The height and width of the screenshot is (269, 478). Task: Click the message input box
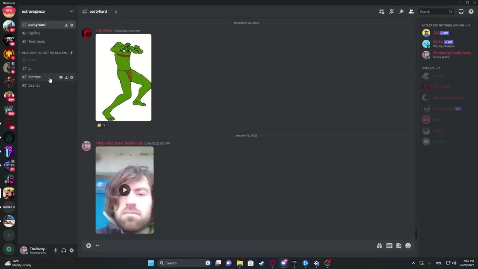click(x=235, y=245)
